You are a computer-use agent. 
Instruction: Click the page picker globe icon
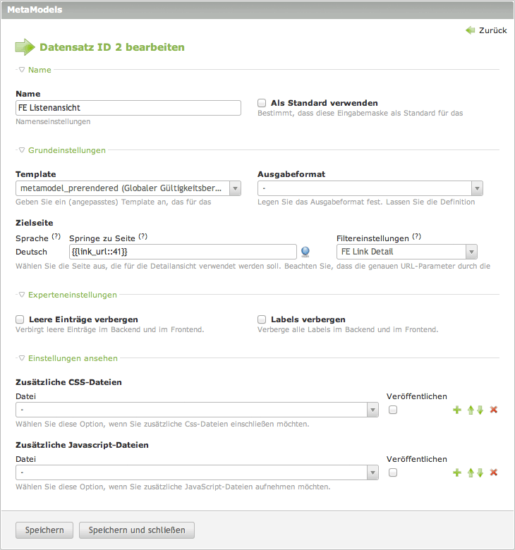click(x=305, y=252)
